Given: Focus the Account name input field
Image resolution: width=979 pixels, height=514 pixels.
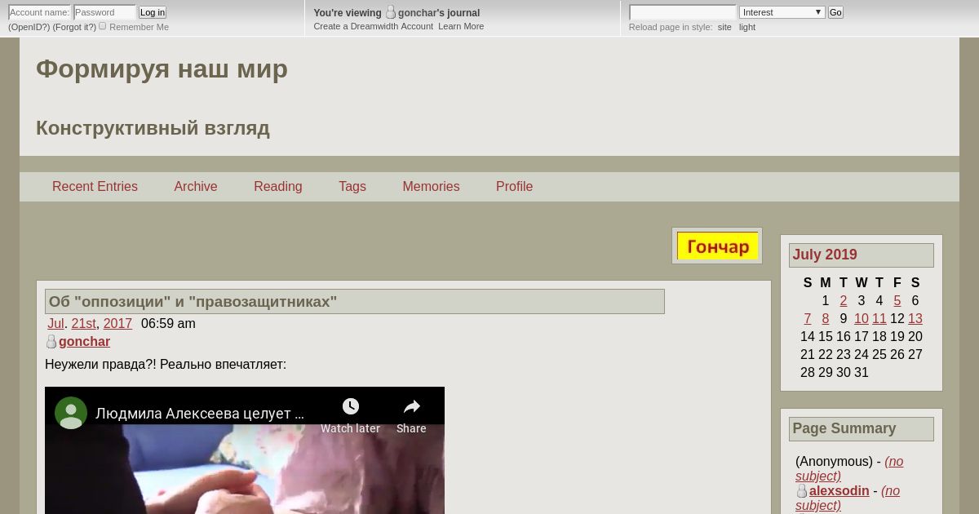Looking at the screenshot, I should click(39, 12).
